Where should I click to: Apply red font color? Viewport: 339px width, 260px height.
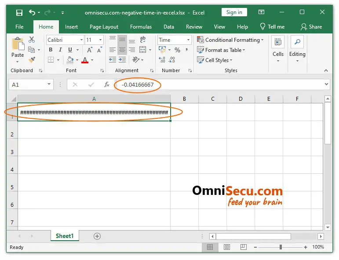pos(85,60)
